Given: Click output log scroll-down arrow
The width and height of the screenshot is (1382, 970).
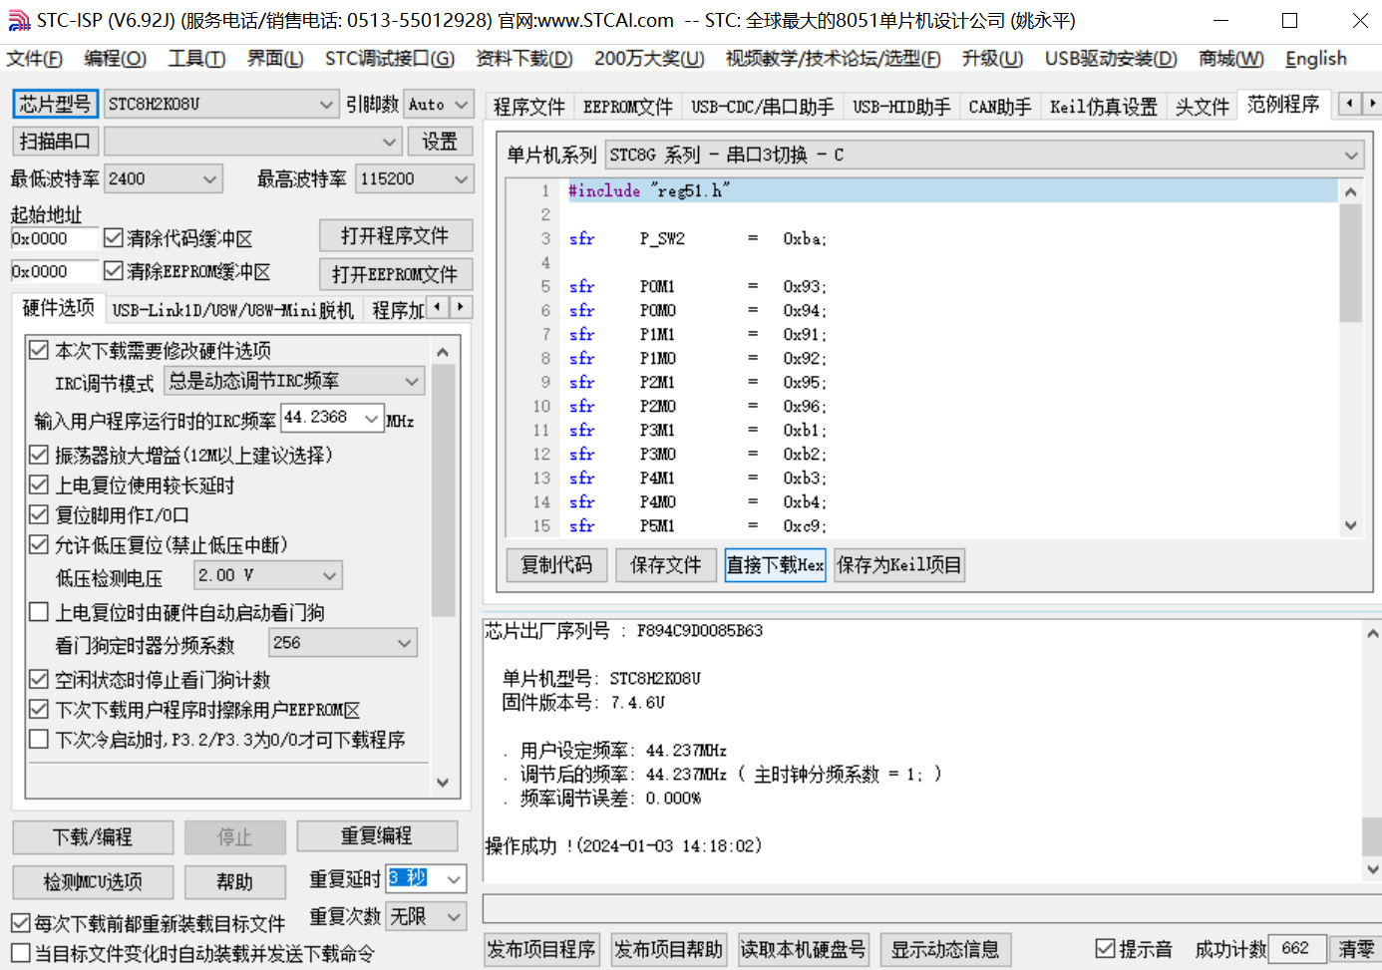Looking at the screenshot, I should click(1372, 869).
